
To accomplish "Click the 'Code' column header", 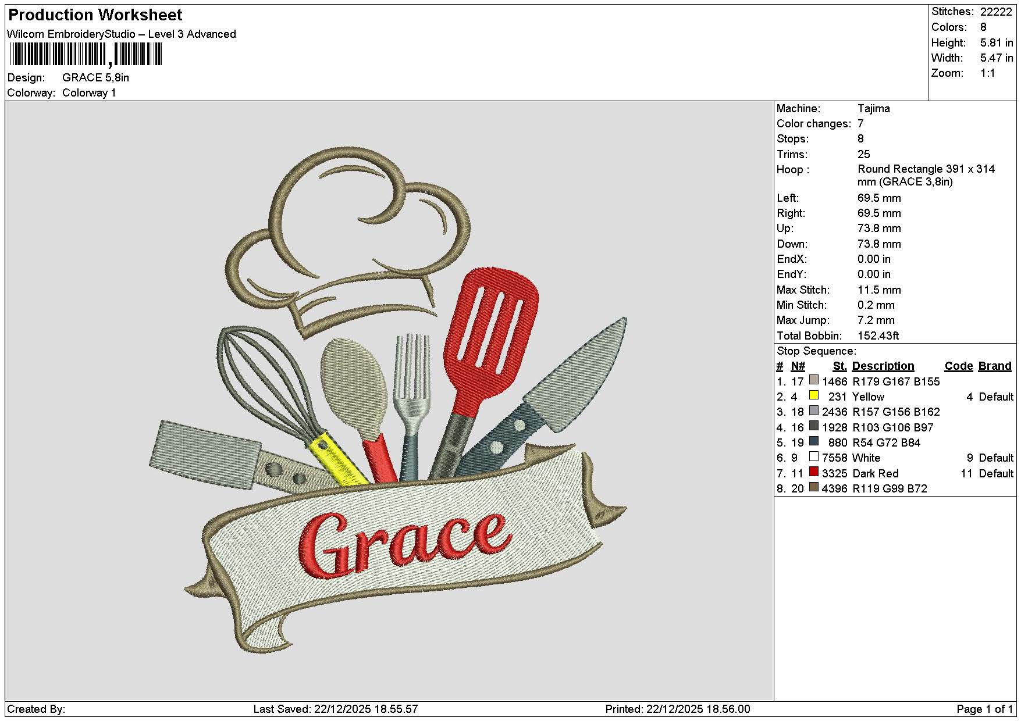I will point(959,366).
